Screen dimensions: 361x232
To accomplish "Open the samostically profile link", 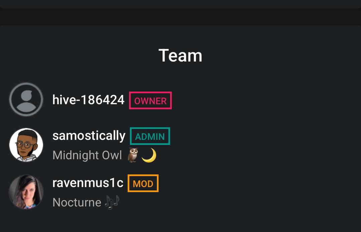I will click(x=89, y=135).
